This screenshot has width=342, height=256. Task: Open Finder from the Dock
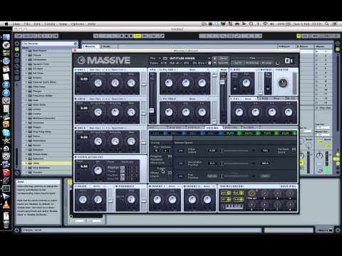click(6, 37)
